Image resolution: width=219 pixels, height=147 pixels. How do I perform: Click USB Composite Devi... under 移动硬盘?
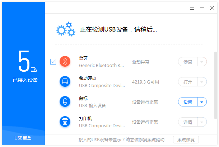click(102, 85)
